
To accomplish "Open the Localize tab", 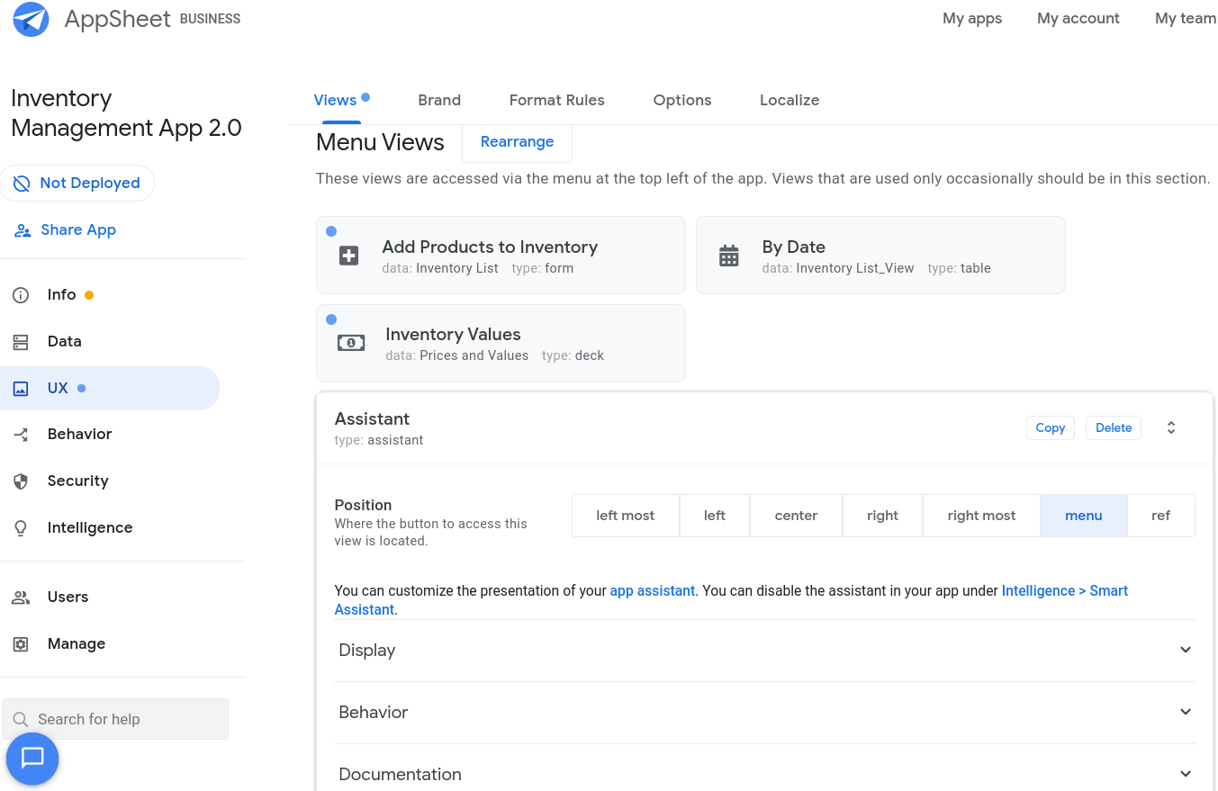I will point(789,100).
